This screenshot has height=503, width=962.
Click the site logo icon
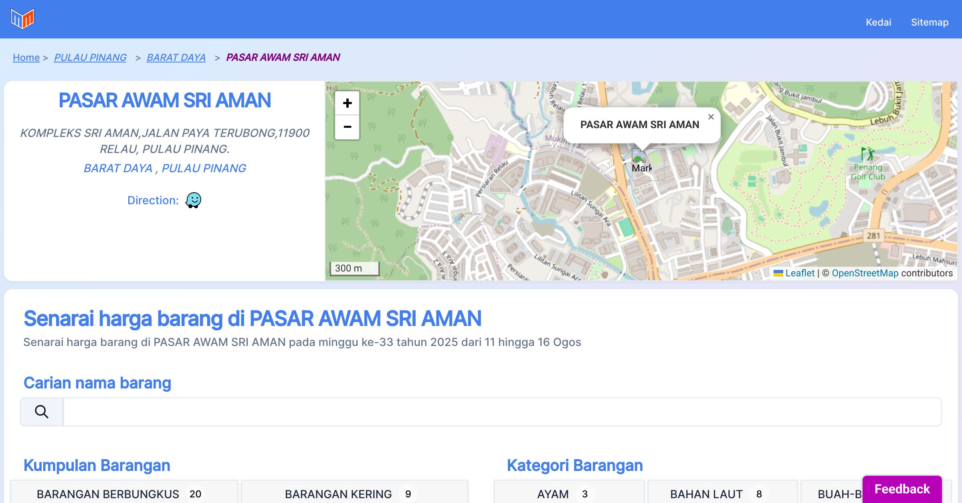pyautogui.click(x=22, y=18)
